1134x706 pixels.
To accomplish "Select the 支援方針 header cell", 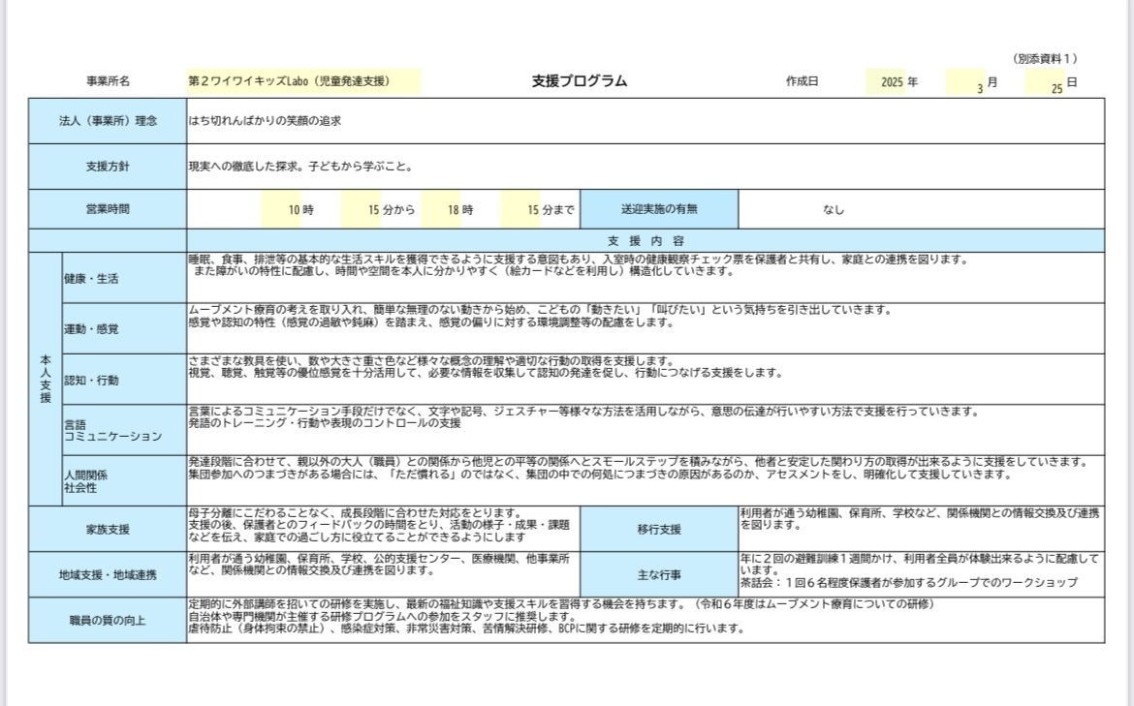I will coord(108,167).
